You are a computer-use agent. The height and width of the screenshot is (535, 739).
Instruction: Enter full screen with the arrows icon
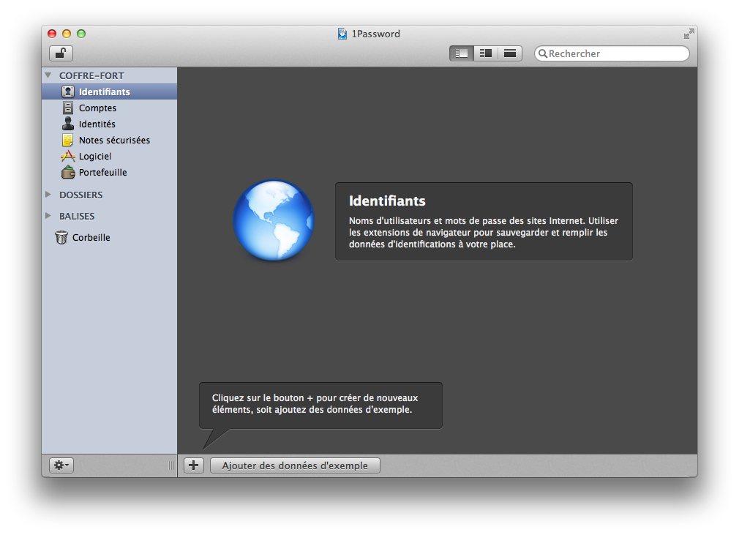coord(689,34)
